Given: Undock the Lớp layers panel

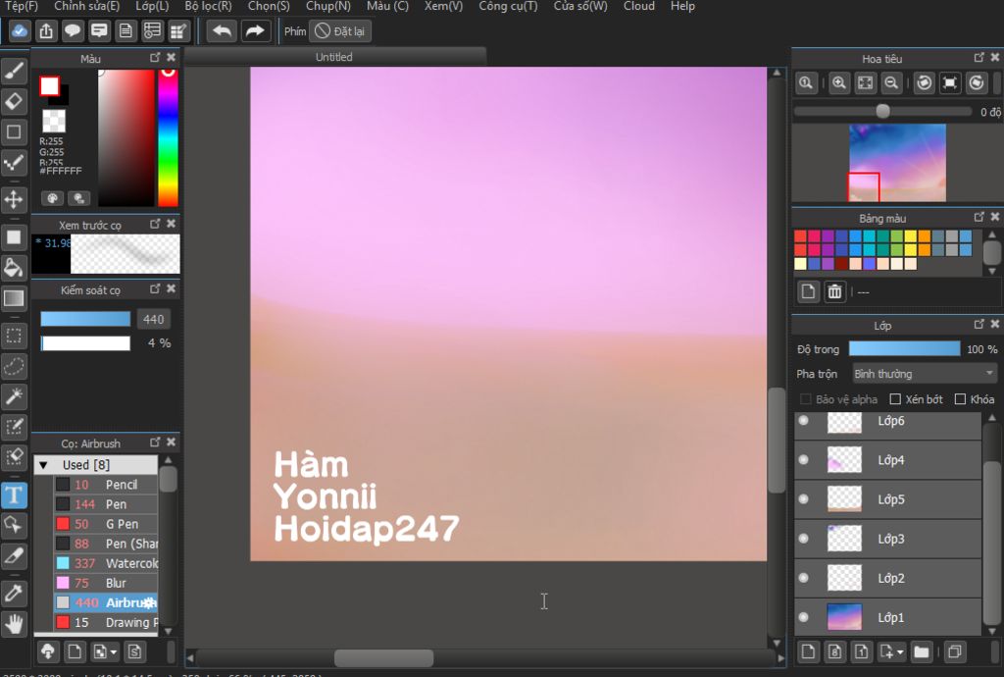Looking at the screenshot, I should (x=979, y=324).
